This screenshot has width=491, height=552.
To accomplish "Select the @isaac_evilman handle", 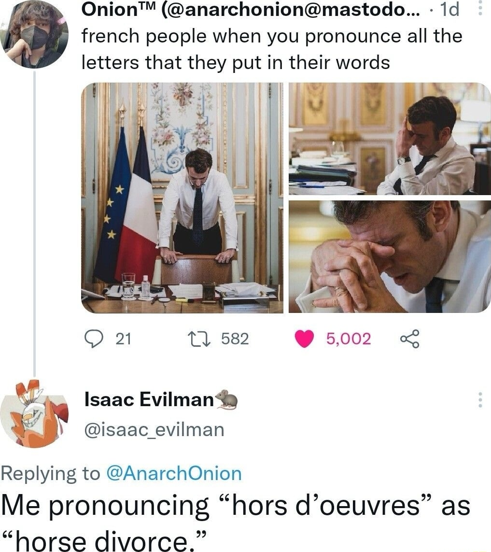I will [x=154, y=430].
